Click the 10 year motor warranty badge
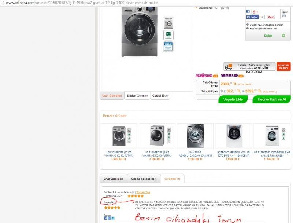The image size is (293, 223). [168, 23]
